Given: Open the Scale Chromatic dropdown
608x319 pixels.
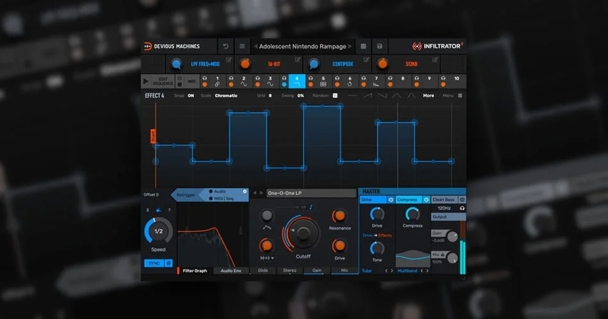Looking at the screenshot, I should tap(226, 95).
